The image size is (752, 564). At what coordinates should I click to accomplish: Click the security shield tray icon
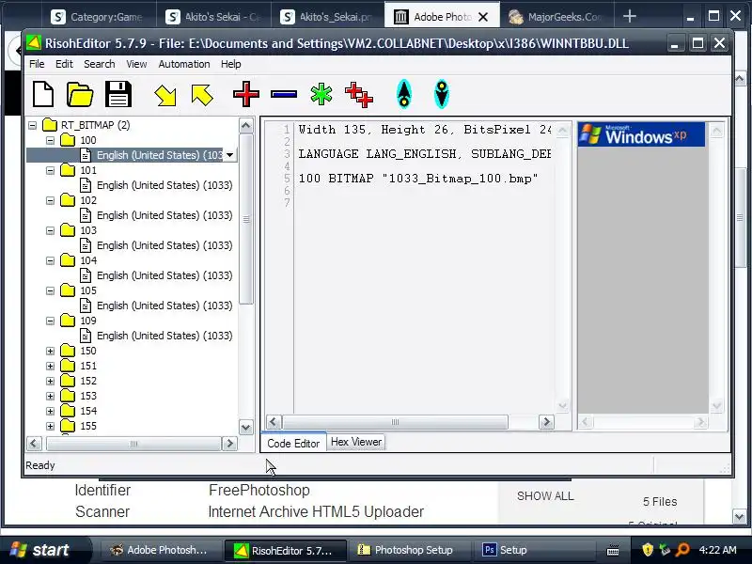point(648,550)
